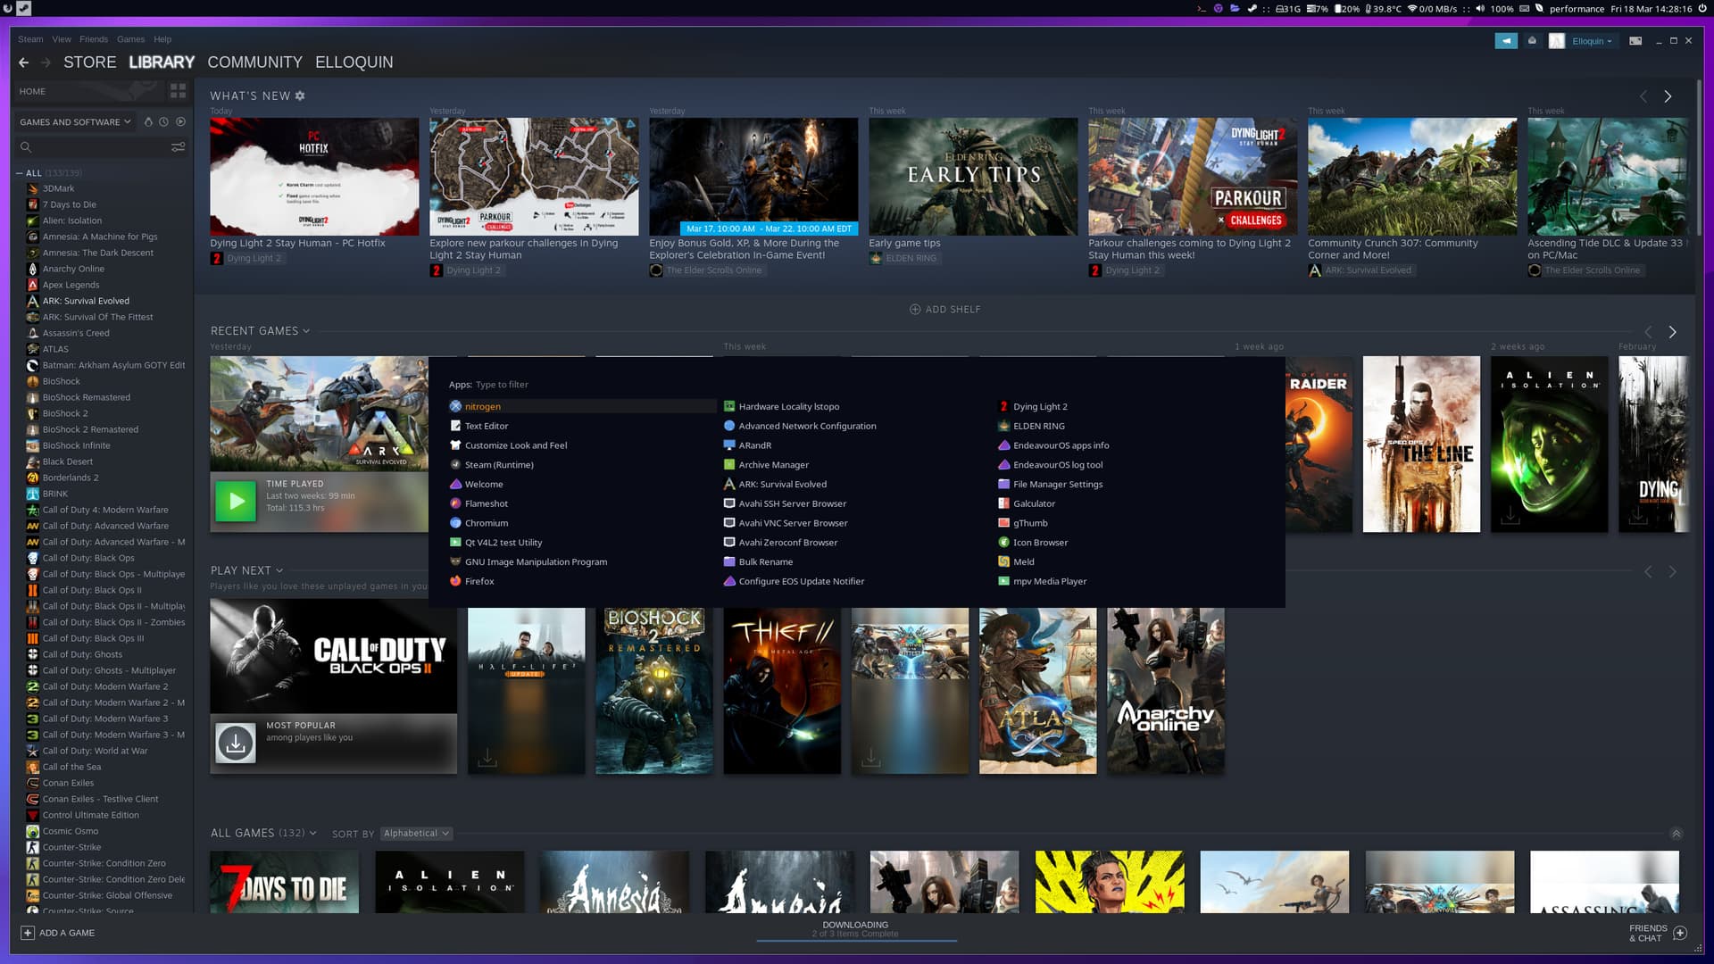Click the keyboard layout icon in top panel

1525,9
